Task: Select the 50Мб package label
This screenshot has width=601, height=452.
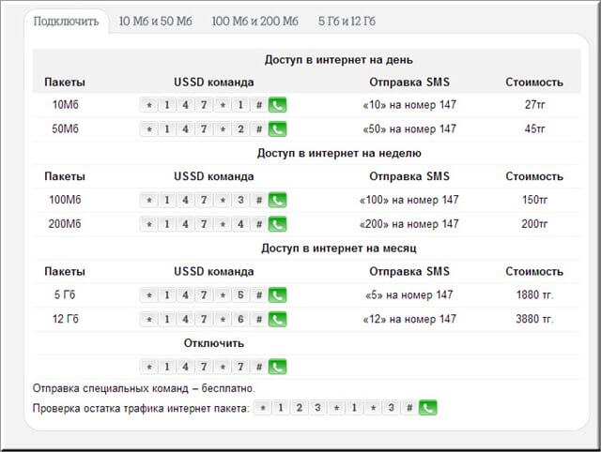Action: point(65,128)
